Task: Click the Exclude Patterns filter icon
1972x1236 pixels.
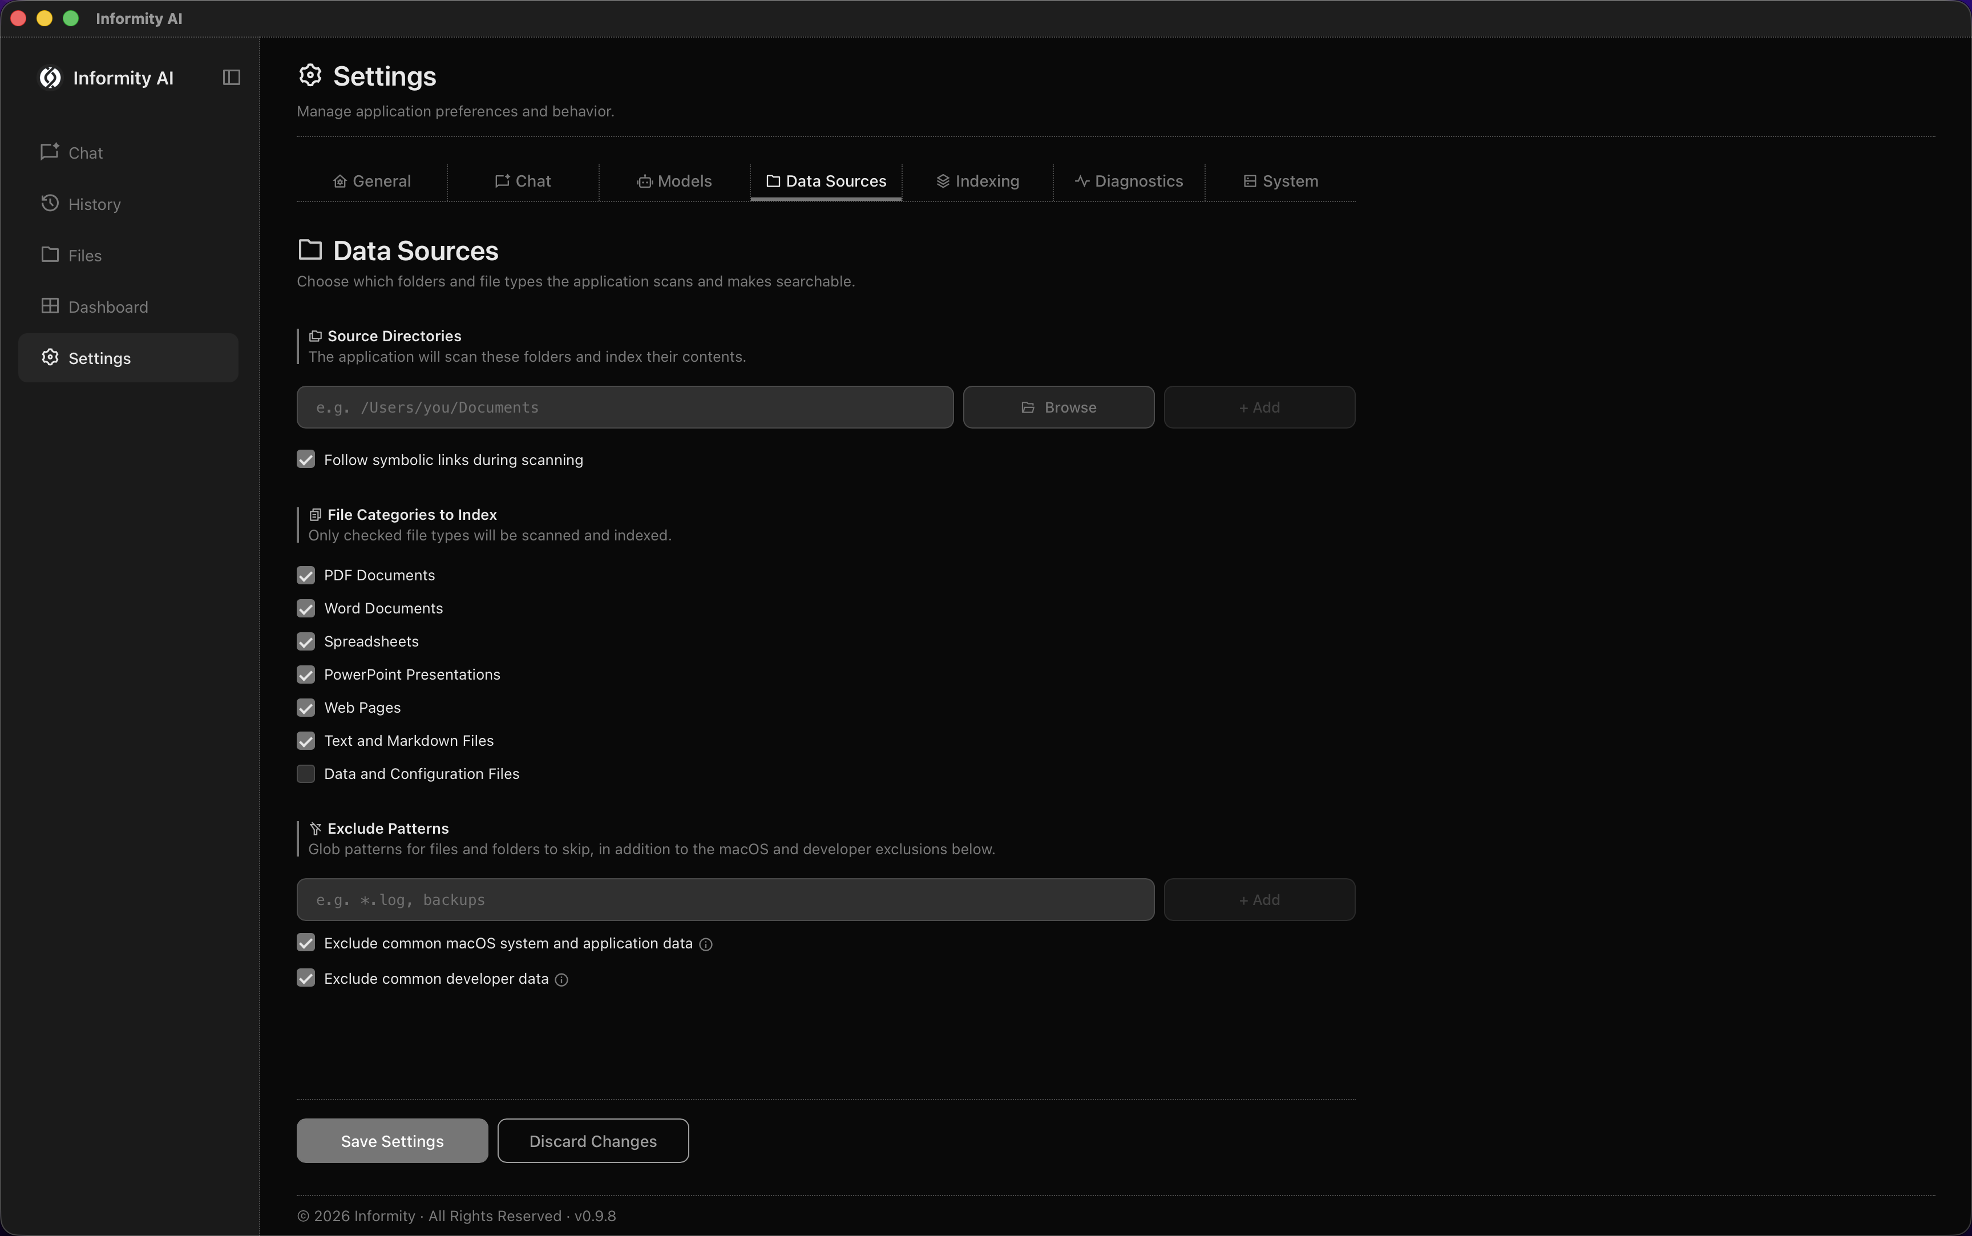Action: coord(314,829)
